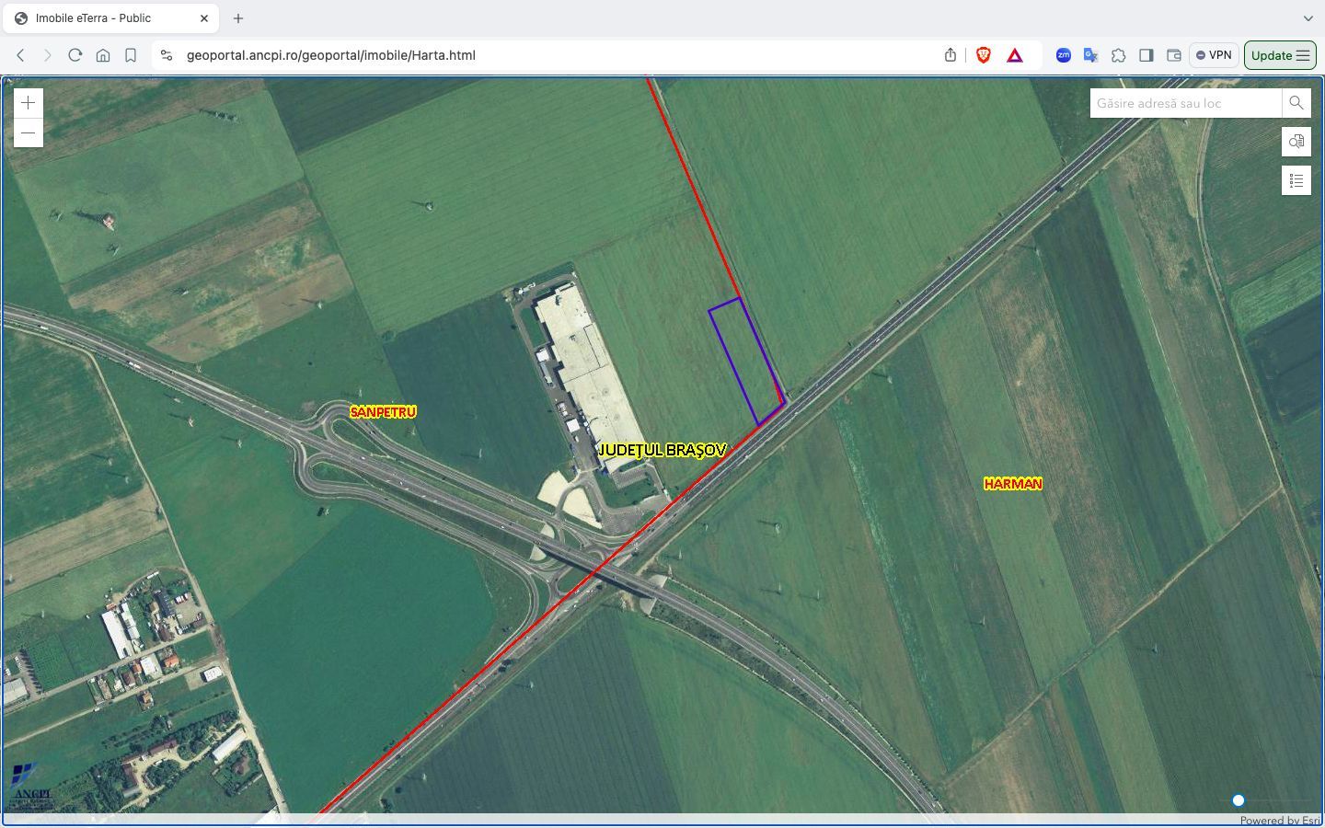
Task: Zoom in with the plus map button
Action: point(29,102)
